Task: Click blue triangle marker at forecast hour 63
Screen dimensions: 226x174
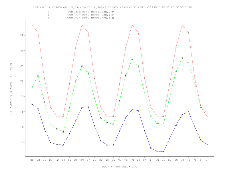Action: (x=164, y=152)
